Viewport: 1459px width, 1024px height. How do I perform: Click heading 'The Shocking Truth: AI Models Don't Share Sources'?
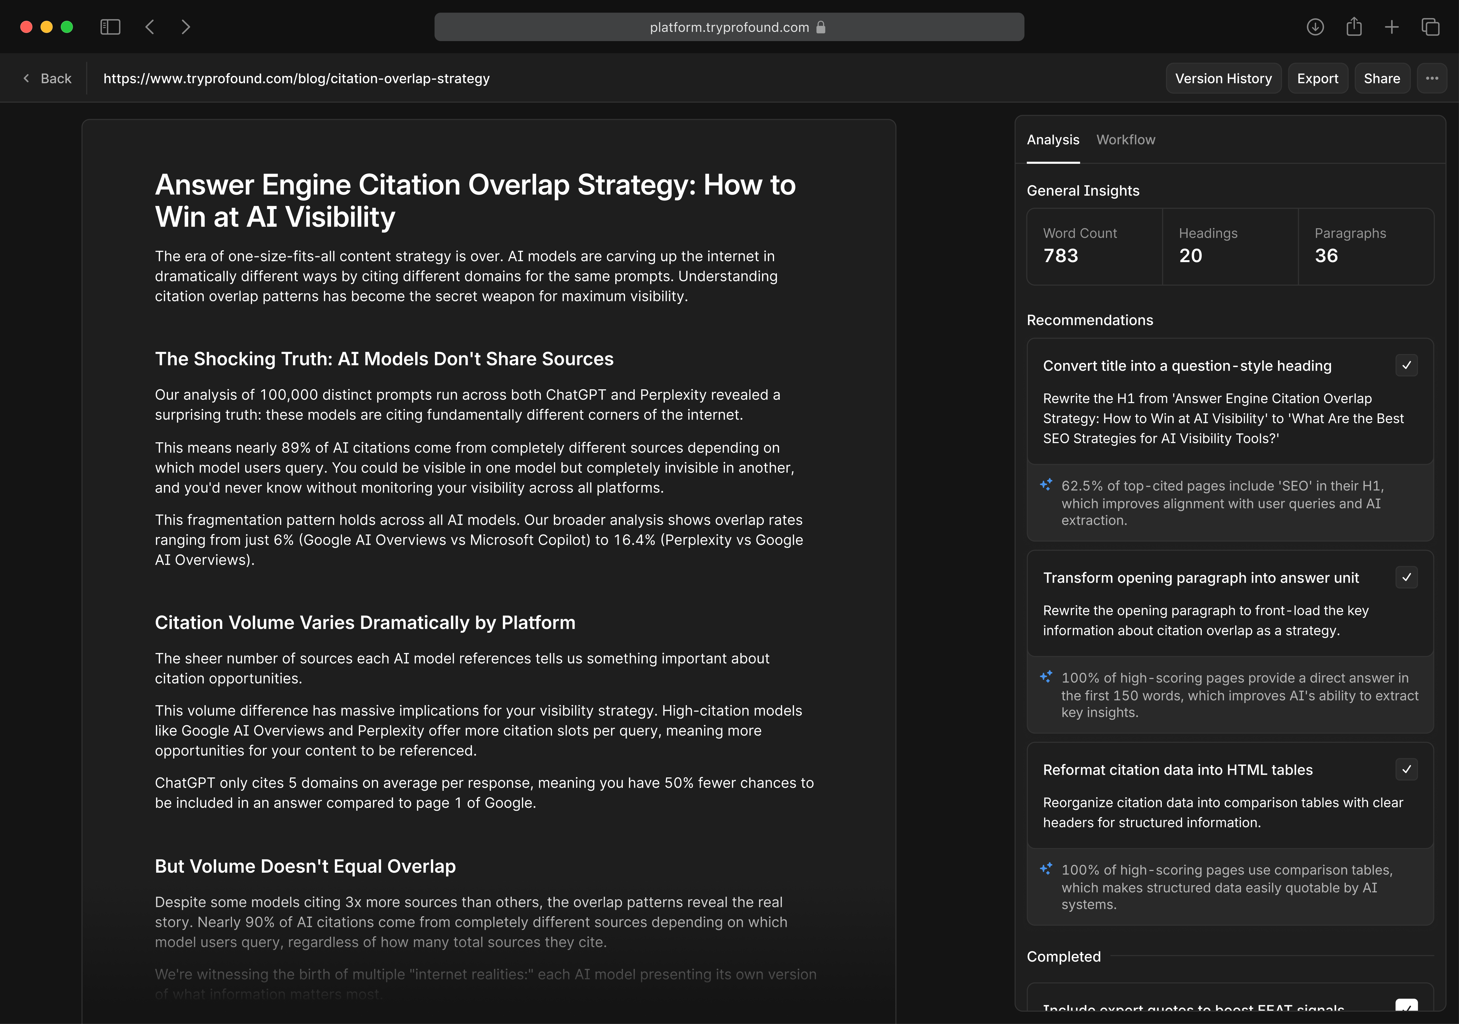click(x=384, y=359)
